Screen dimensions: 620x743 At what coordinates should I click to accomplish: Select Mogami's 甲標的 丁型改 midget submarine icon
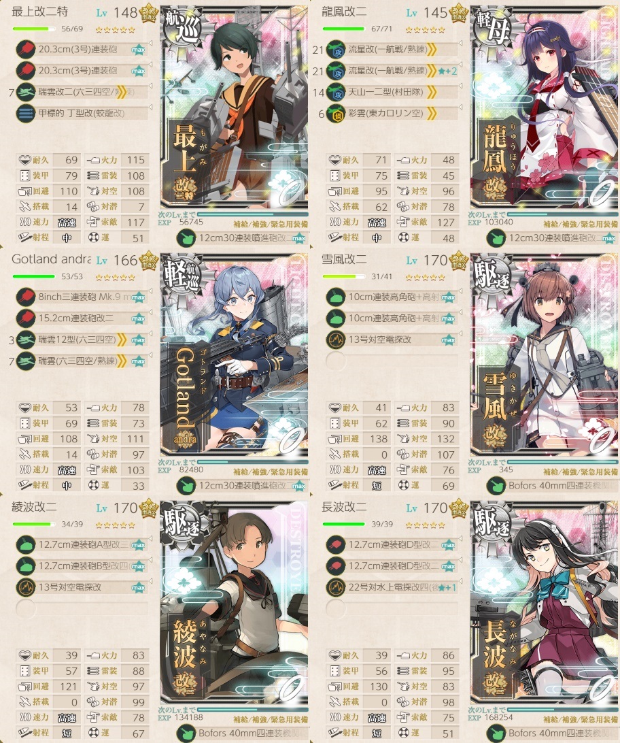coord(26,113)
